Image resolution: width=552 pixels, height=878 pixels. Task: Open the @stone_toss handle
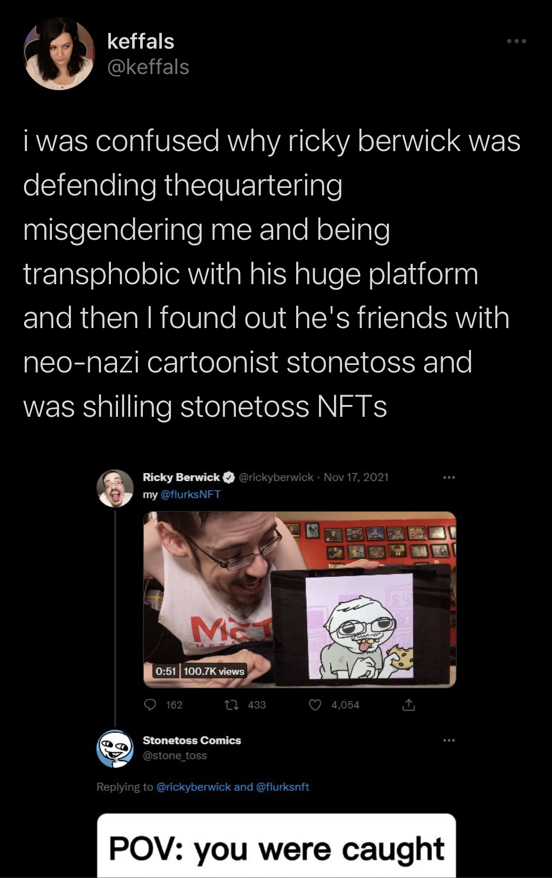(175, 755)
